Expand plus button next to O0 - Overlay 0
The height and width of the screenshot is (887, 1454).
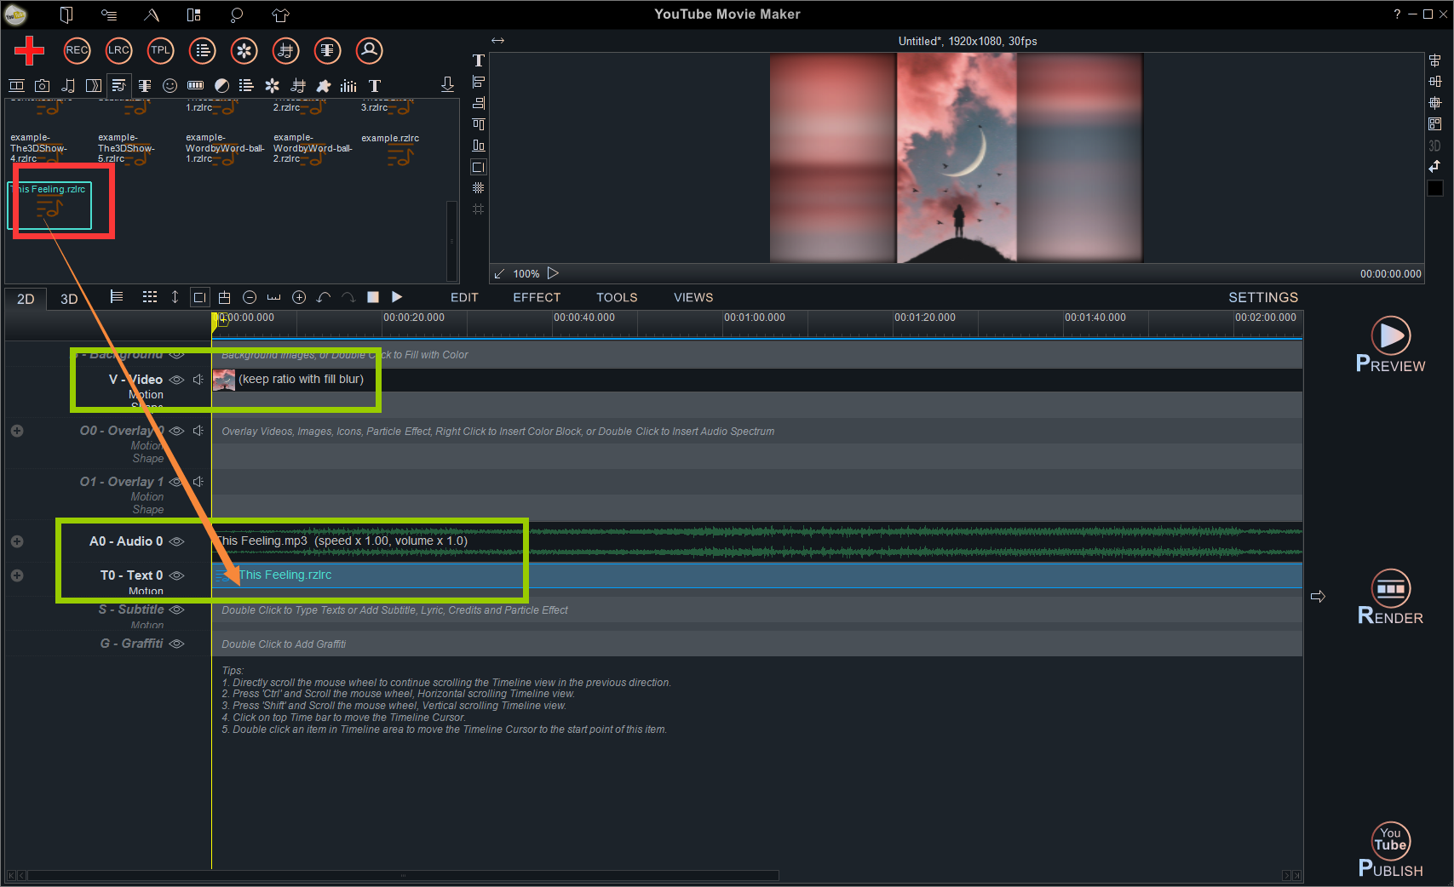[17, 431]
